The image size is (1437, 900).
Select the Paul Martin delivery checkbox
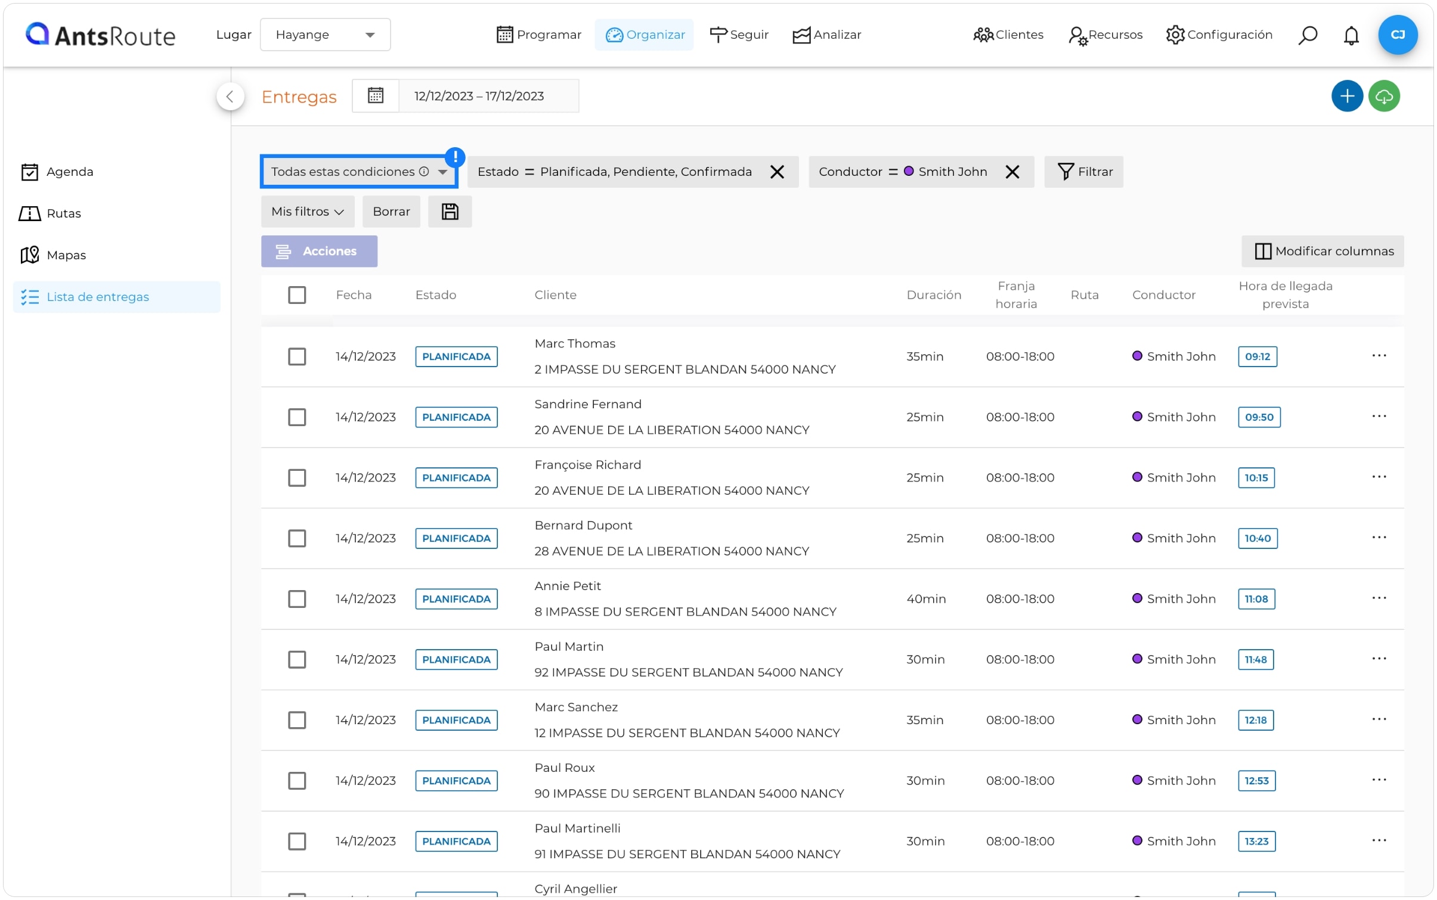pyautogui.click(x=297, y=660)
